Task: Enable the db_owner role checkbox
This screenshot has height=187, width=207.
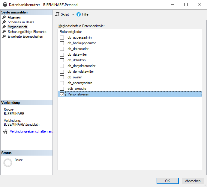Action: [62, 77]
